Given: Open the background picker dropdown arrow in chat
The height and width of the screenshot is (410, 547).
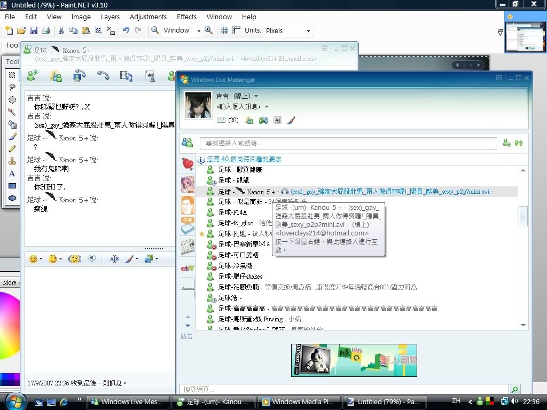Looking at the screenshot, I should point(157,259).
